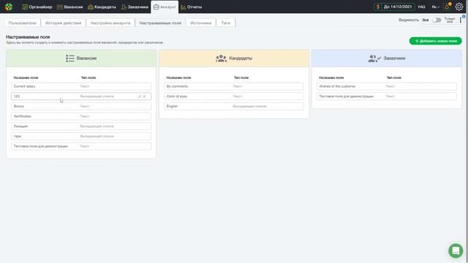
Task: Click the До 14/12/2021 subscription date
Action: coord(398,7)
